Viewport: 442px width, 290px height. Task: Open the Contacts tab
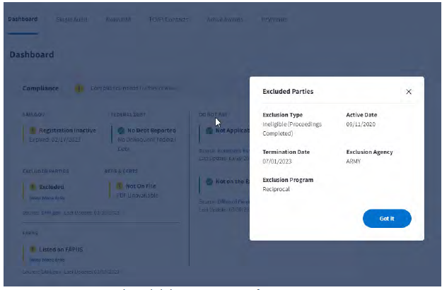tap(168, 19)
